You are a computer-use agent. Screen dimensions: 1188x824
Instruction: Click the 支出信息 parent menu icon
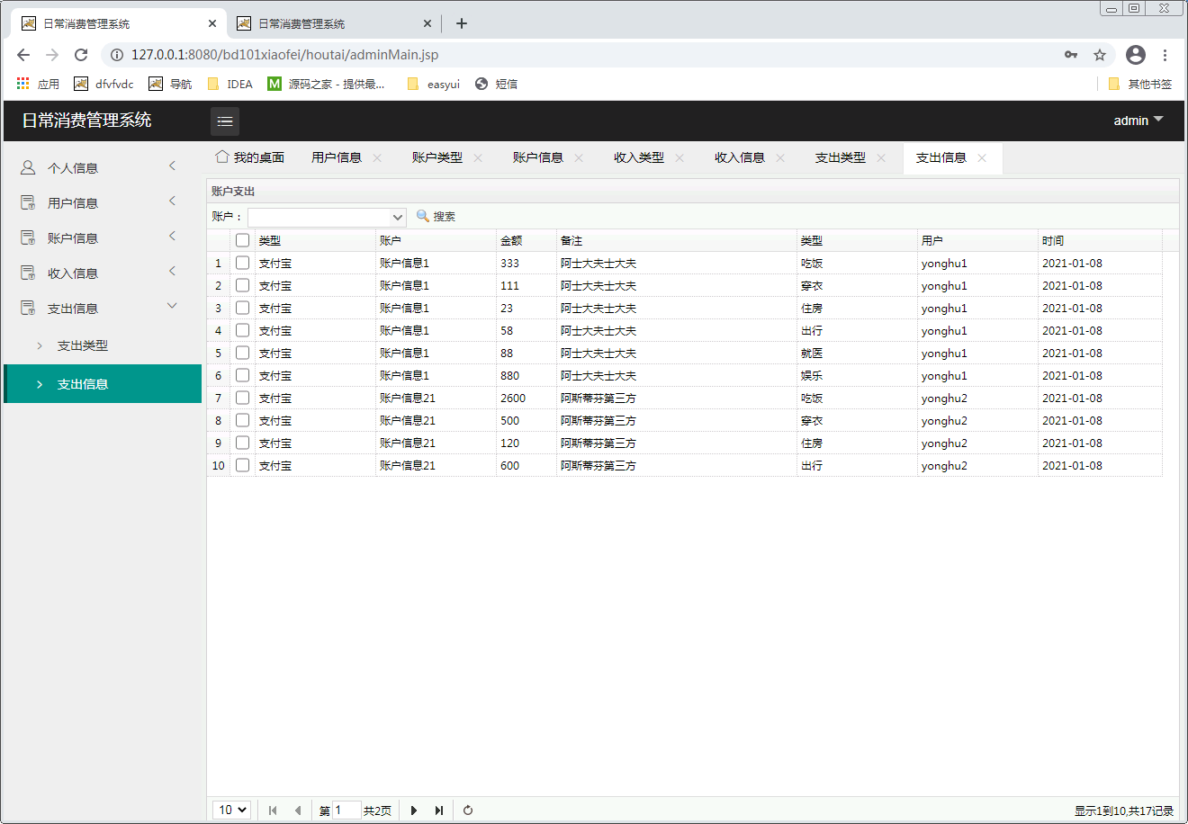click(28, 308)
